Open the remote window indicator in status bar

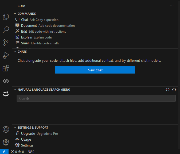coord(4,152)
